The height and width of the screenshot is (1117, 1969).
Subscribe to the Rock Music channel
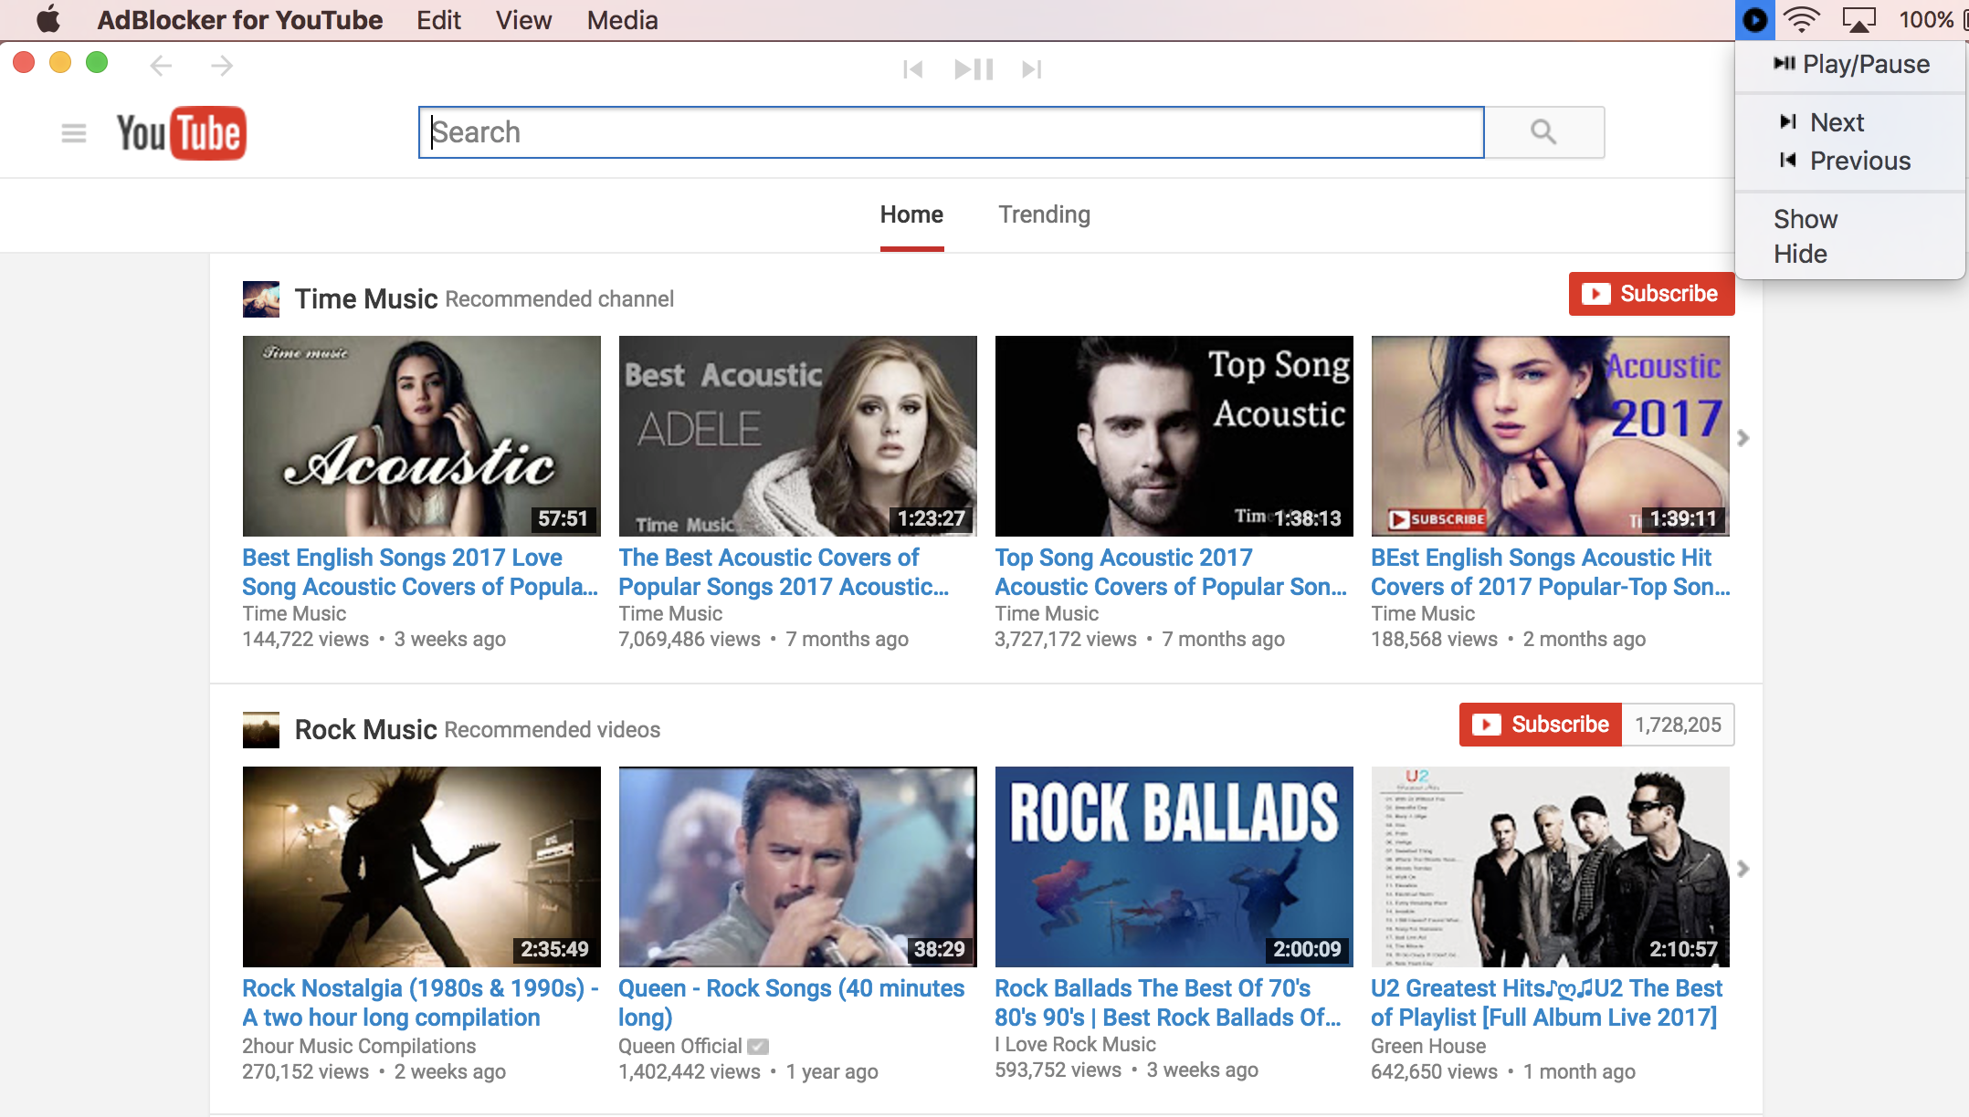pos(1541,725)
